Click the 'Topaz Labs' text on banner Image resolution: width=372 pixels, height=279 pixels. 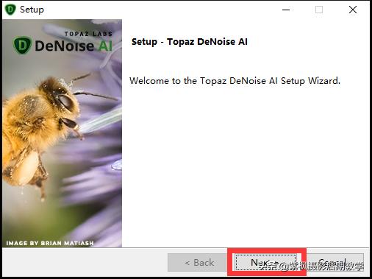pyautogui.click(x=88, y=34)
